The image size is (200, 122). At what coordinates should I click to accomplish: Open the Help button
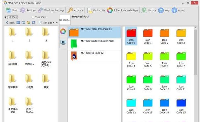coord(164,10)
